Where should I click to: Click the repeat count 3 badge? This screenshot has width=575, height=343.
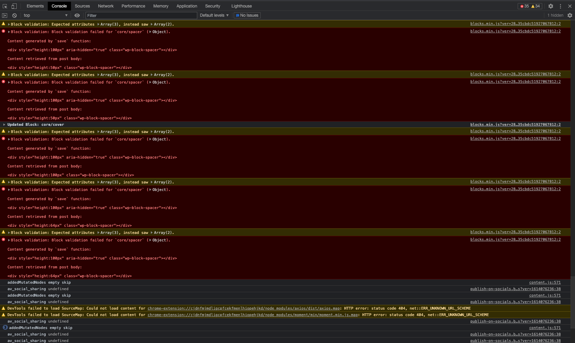(5, 328)
